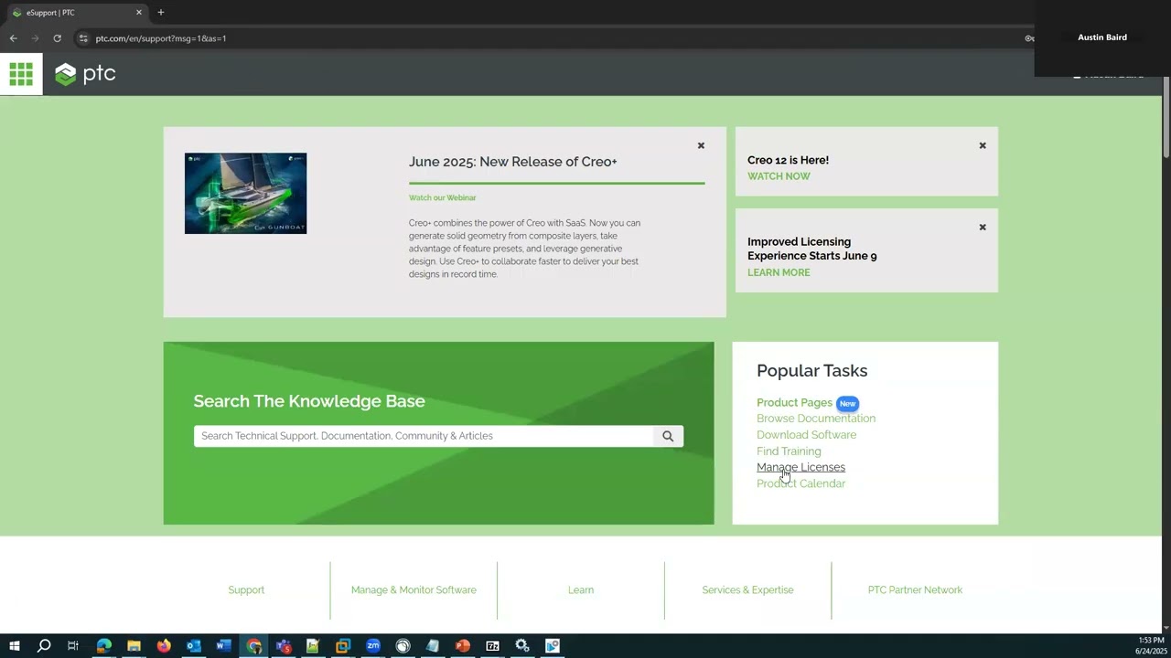Launch Firefox from taskbar
The width and height of the screenshot is (1171, 658).
coord(164,646)
